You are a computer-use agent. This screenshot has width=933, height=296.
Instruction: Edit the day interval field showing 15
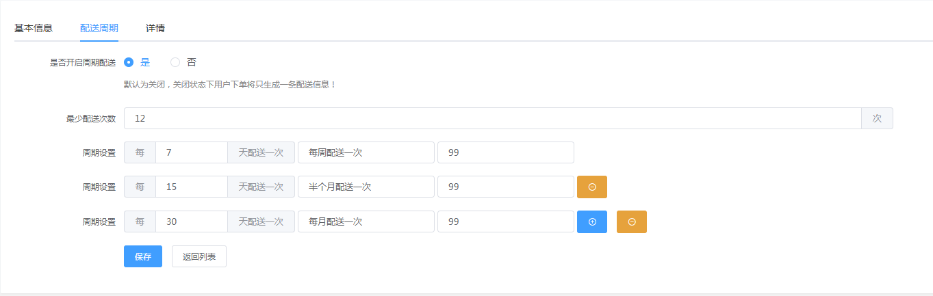(x=192, y=187)
